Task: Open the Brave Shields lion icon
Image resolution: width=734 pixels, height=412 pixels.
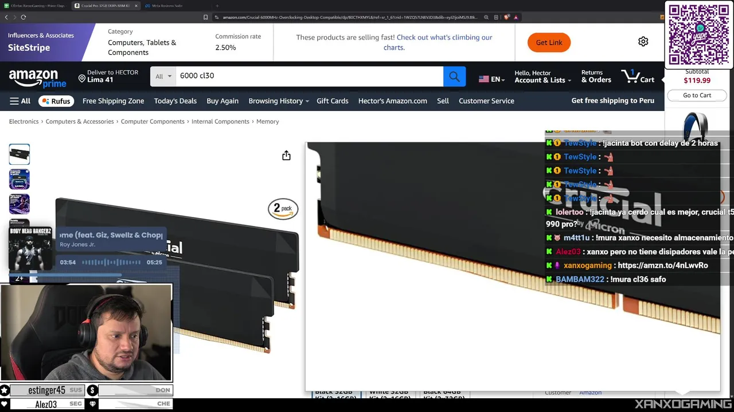Action: click(x=507, y=17)
